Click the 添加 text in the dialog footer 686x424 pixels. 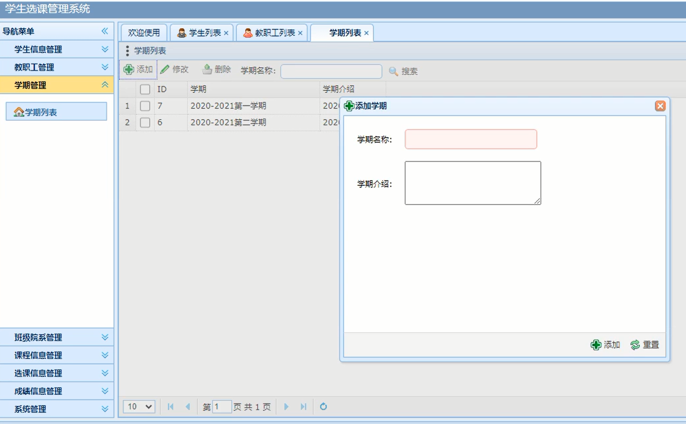tap(612, 345)
